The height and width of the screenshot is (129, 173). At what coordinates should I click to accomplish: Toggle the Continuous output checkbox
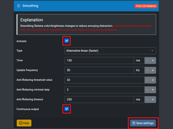[67, 109]
